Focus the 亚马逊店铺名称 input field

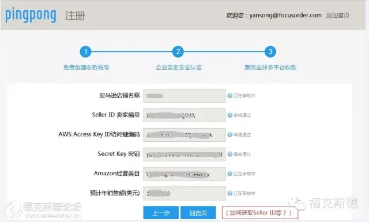(x=184, y=96)
